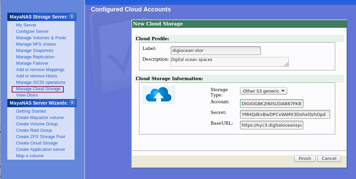Screen dimensions: 356x179
Task: Click the Description text area
Action: point(229,62)
